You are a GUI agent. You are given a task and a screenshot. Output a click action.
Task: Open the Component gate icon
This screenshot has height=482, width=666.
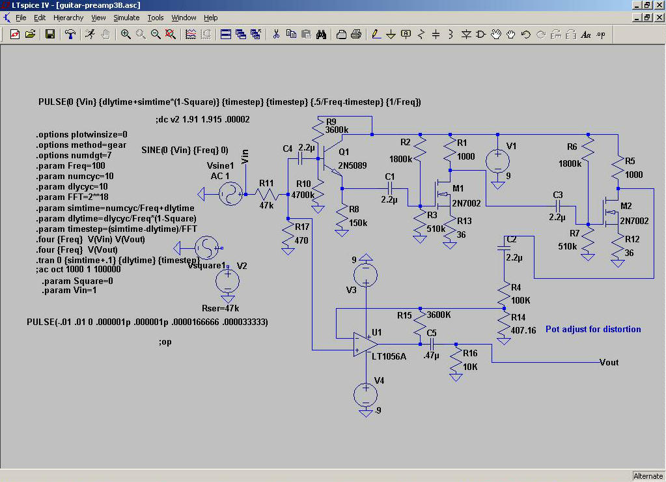481,35
